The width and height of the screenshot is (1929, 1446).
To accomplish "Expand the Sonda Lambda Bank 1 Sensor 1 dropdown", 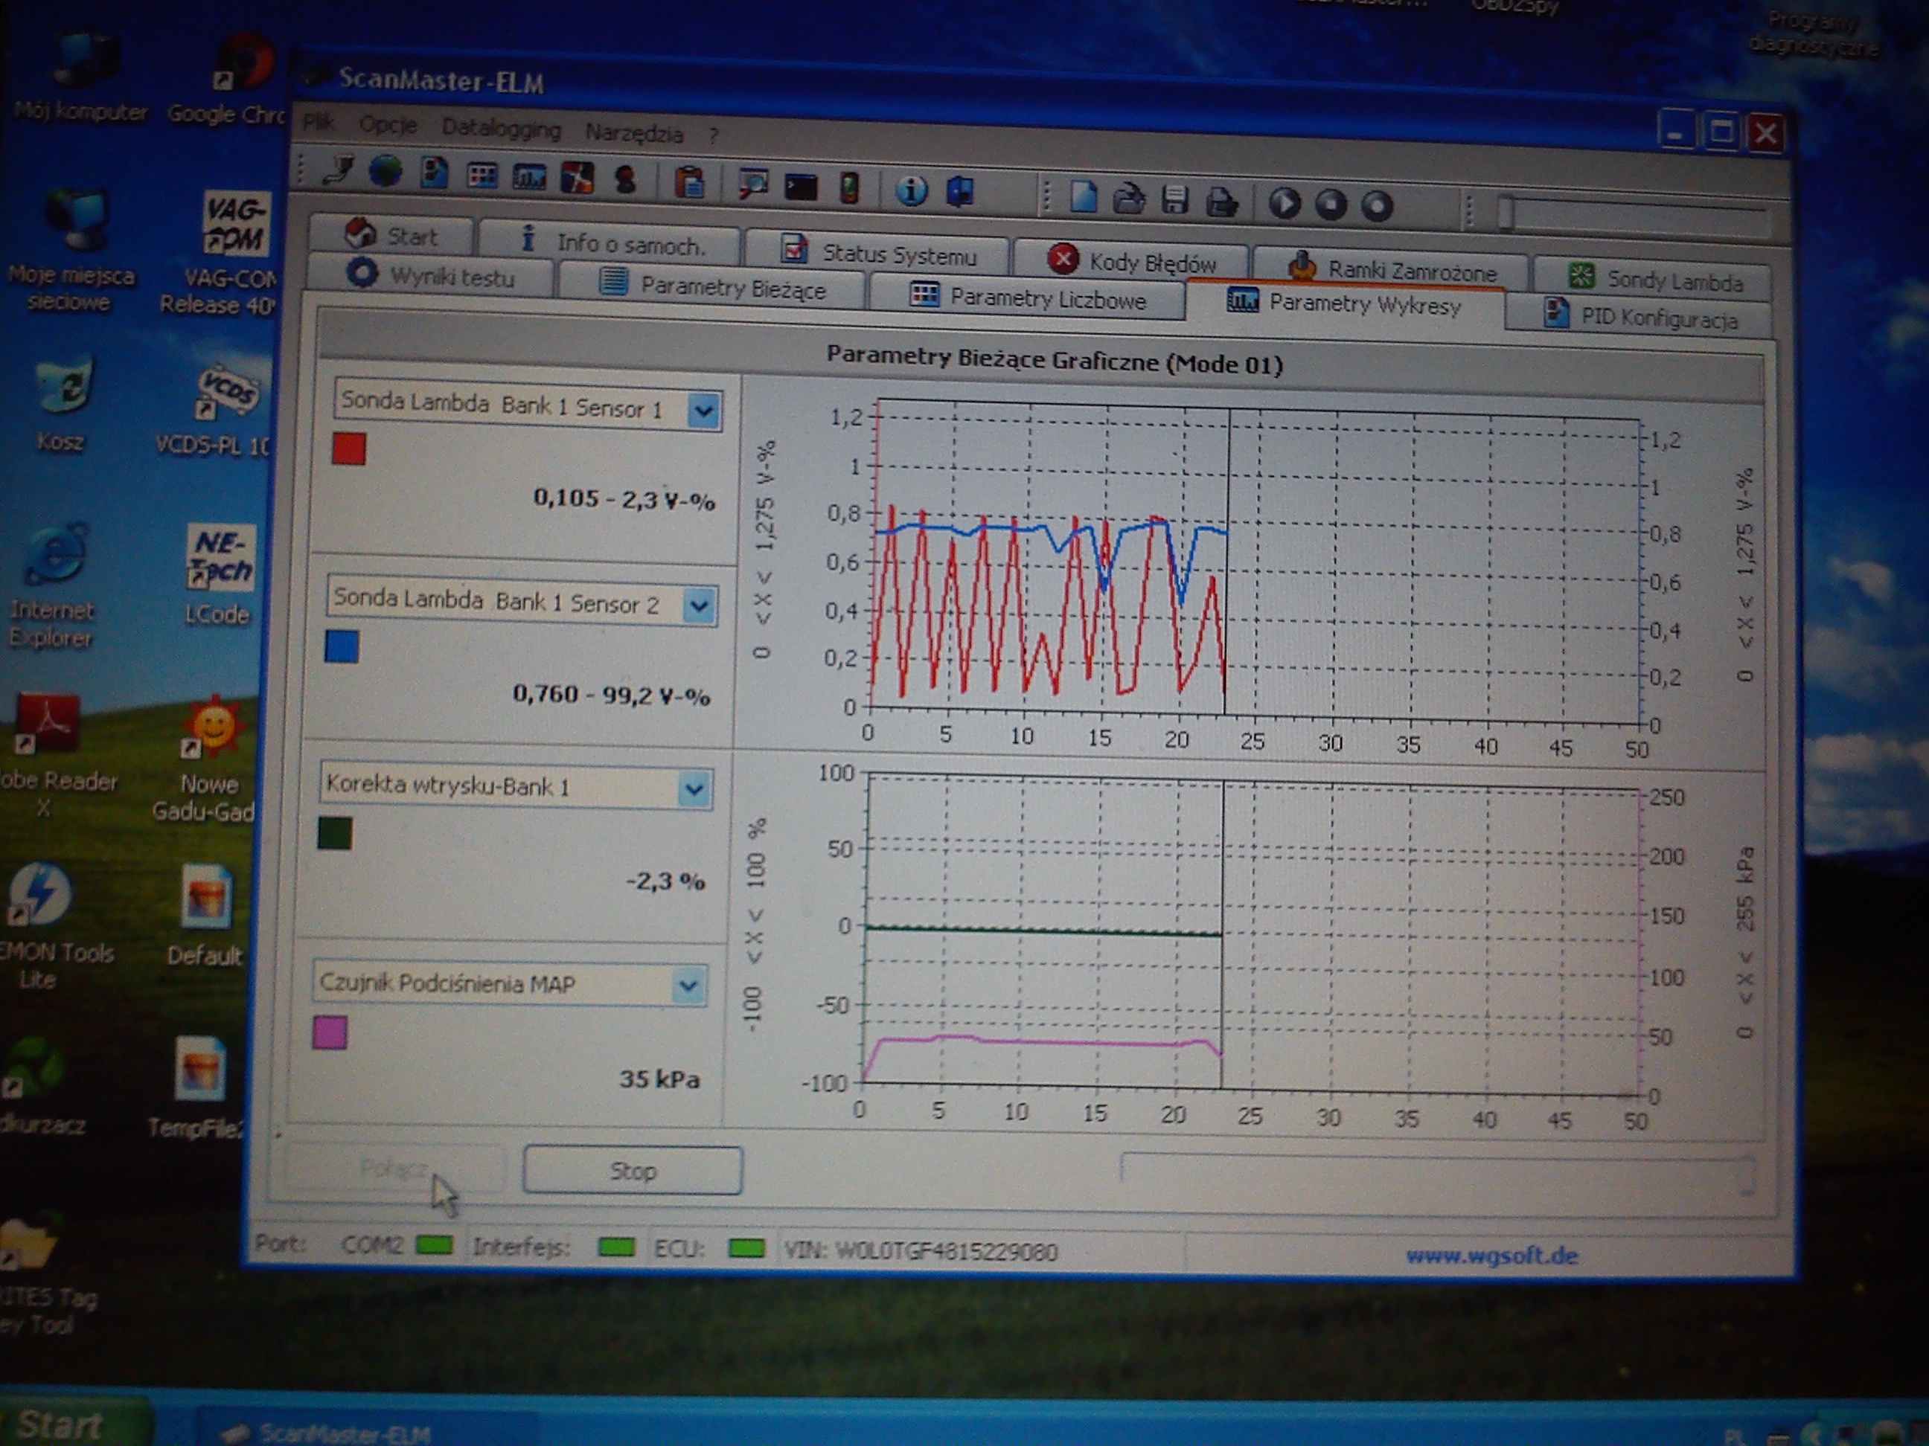I will [704, 411].
